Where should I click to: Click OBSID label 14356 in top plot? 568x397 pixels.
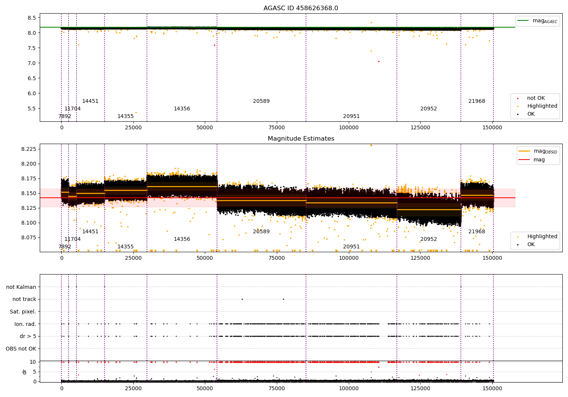pyautogui.click(x=182, y=109)
